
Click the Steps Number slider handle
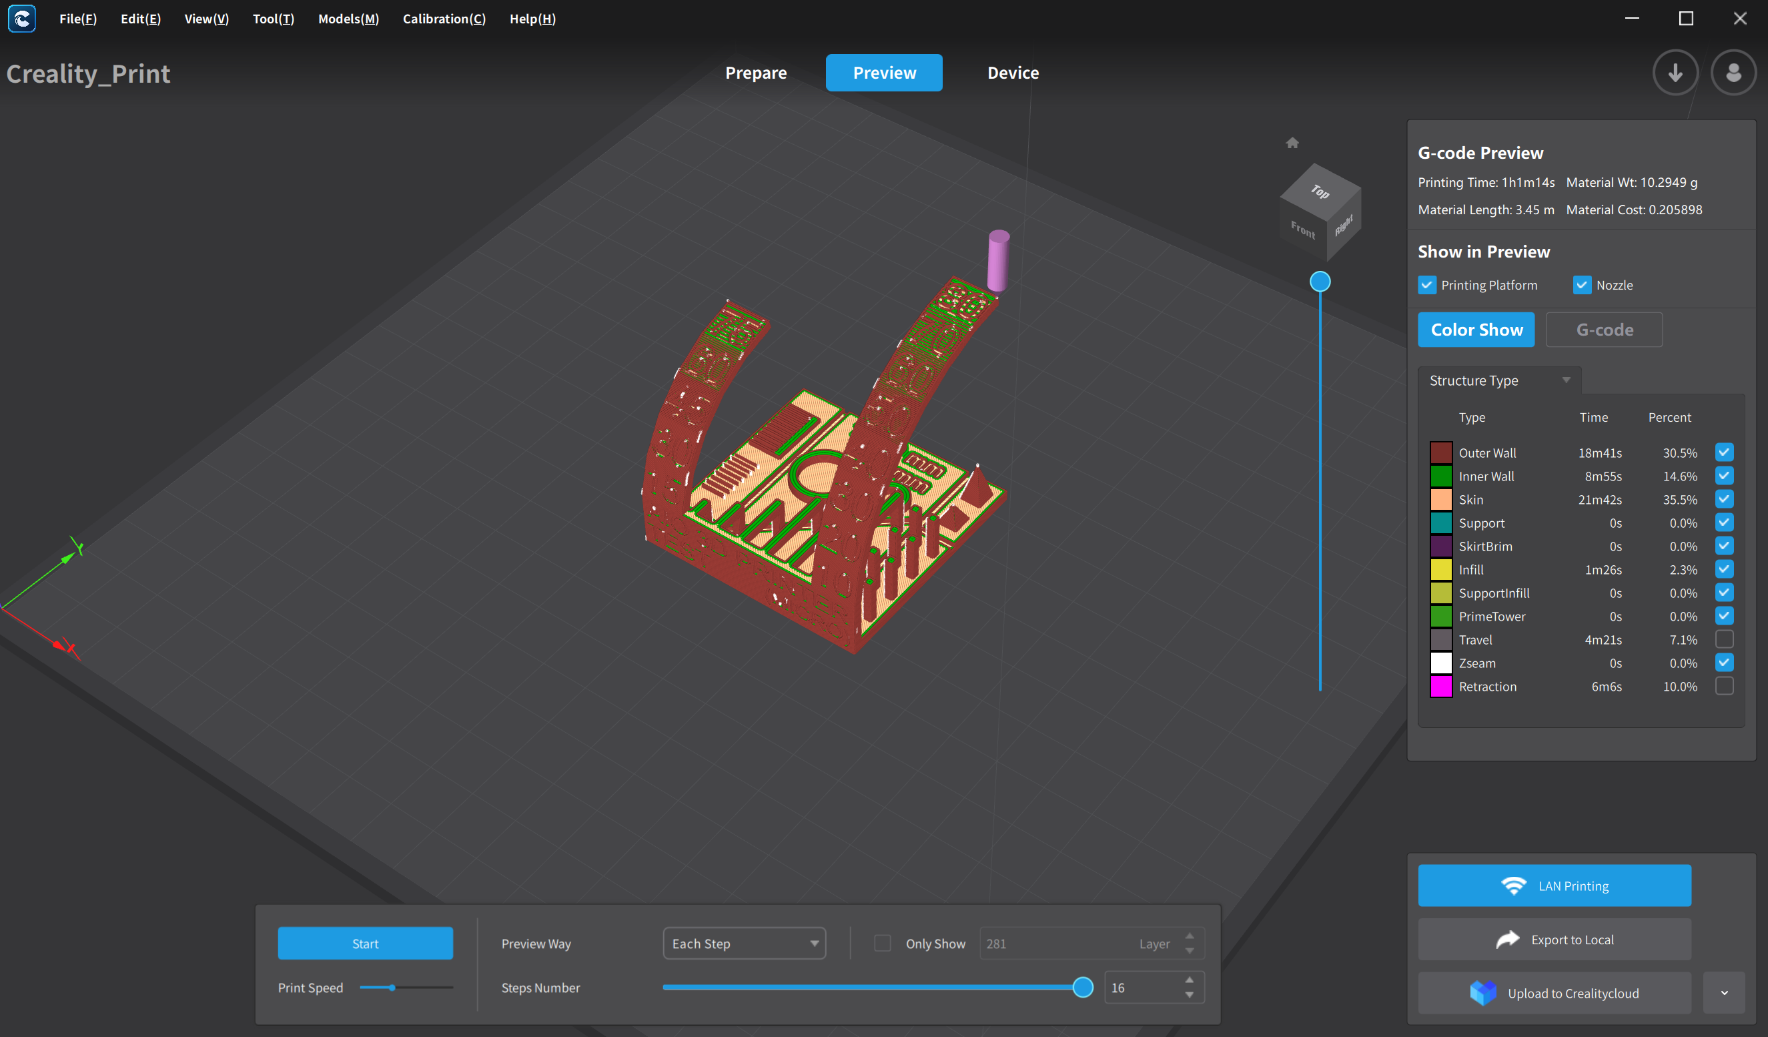coord(1083,987)
